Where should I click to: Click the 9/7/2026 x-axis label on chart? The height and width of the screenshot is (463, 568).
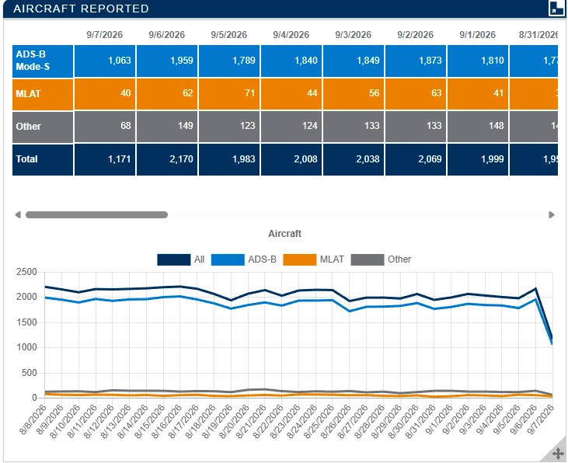pyautogui.click(x=541, y=419)
